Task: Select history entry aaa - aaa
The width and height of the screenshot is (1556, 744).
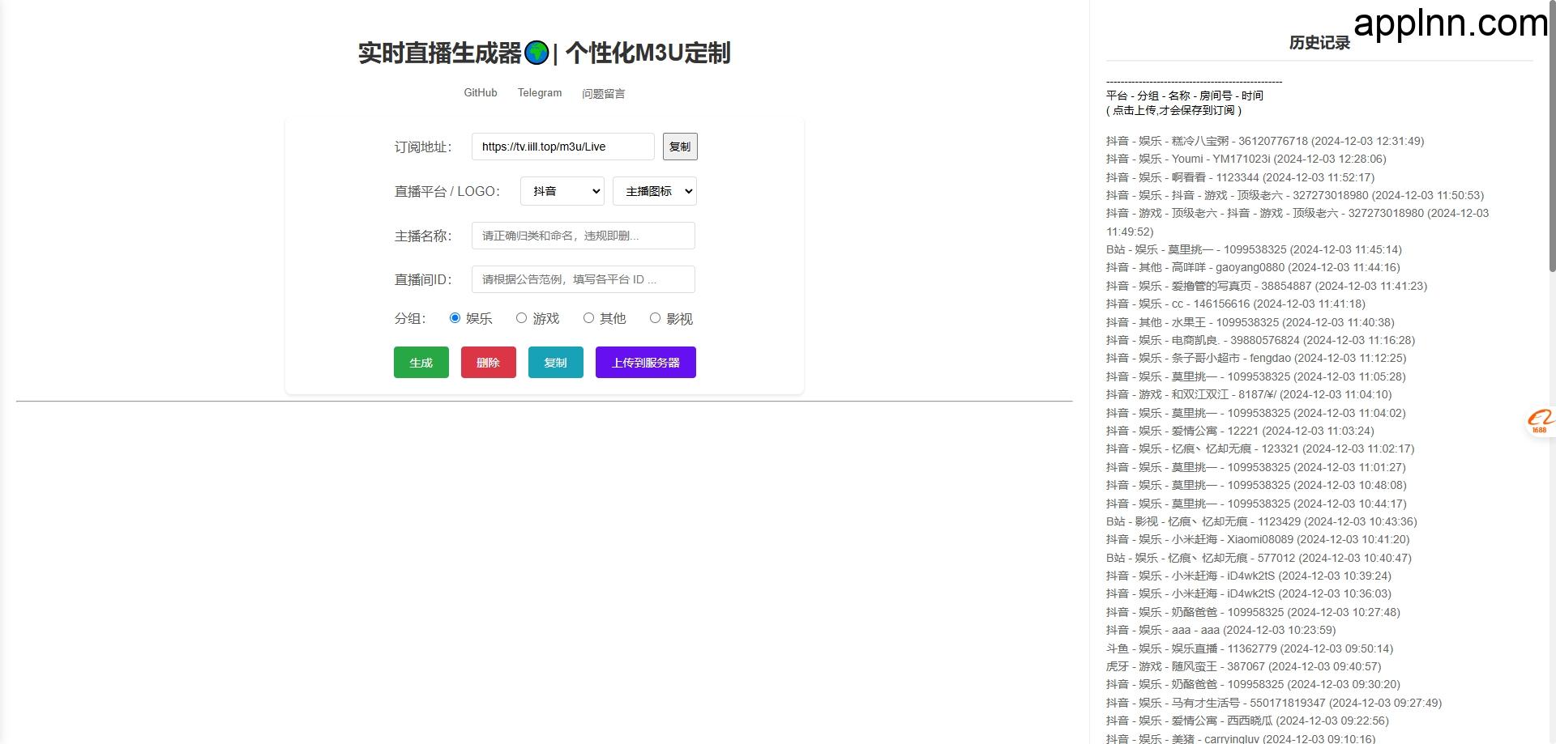Action: (1221, 630)
